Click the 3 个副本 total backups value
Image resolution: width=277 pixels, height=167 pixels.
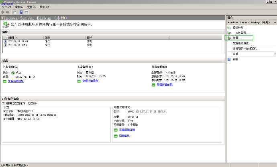[x=171, y=72]
